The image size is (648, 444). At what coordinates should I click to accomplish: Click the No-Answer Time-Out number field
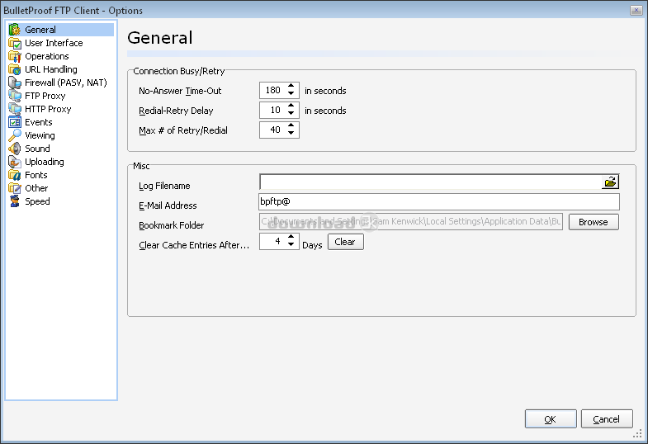(272, 91)
